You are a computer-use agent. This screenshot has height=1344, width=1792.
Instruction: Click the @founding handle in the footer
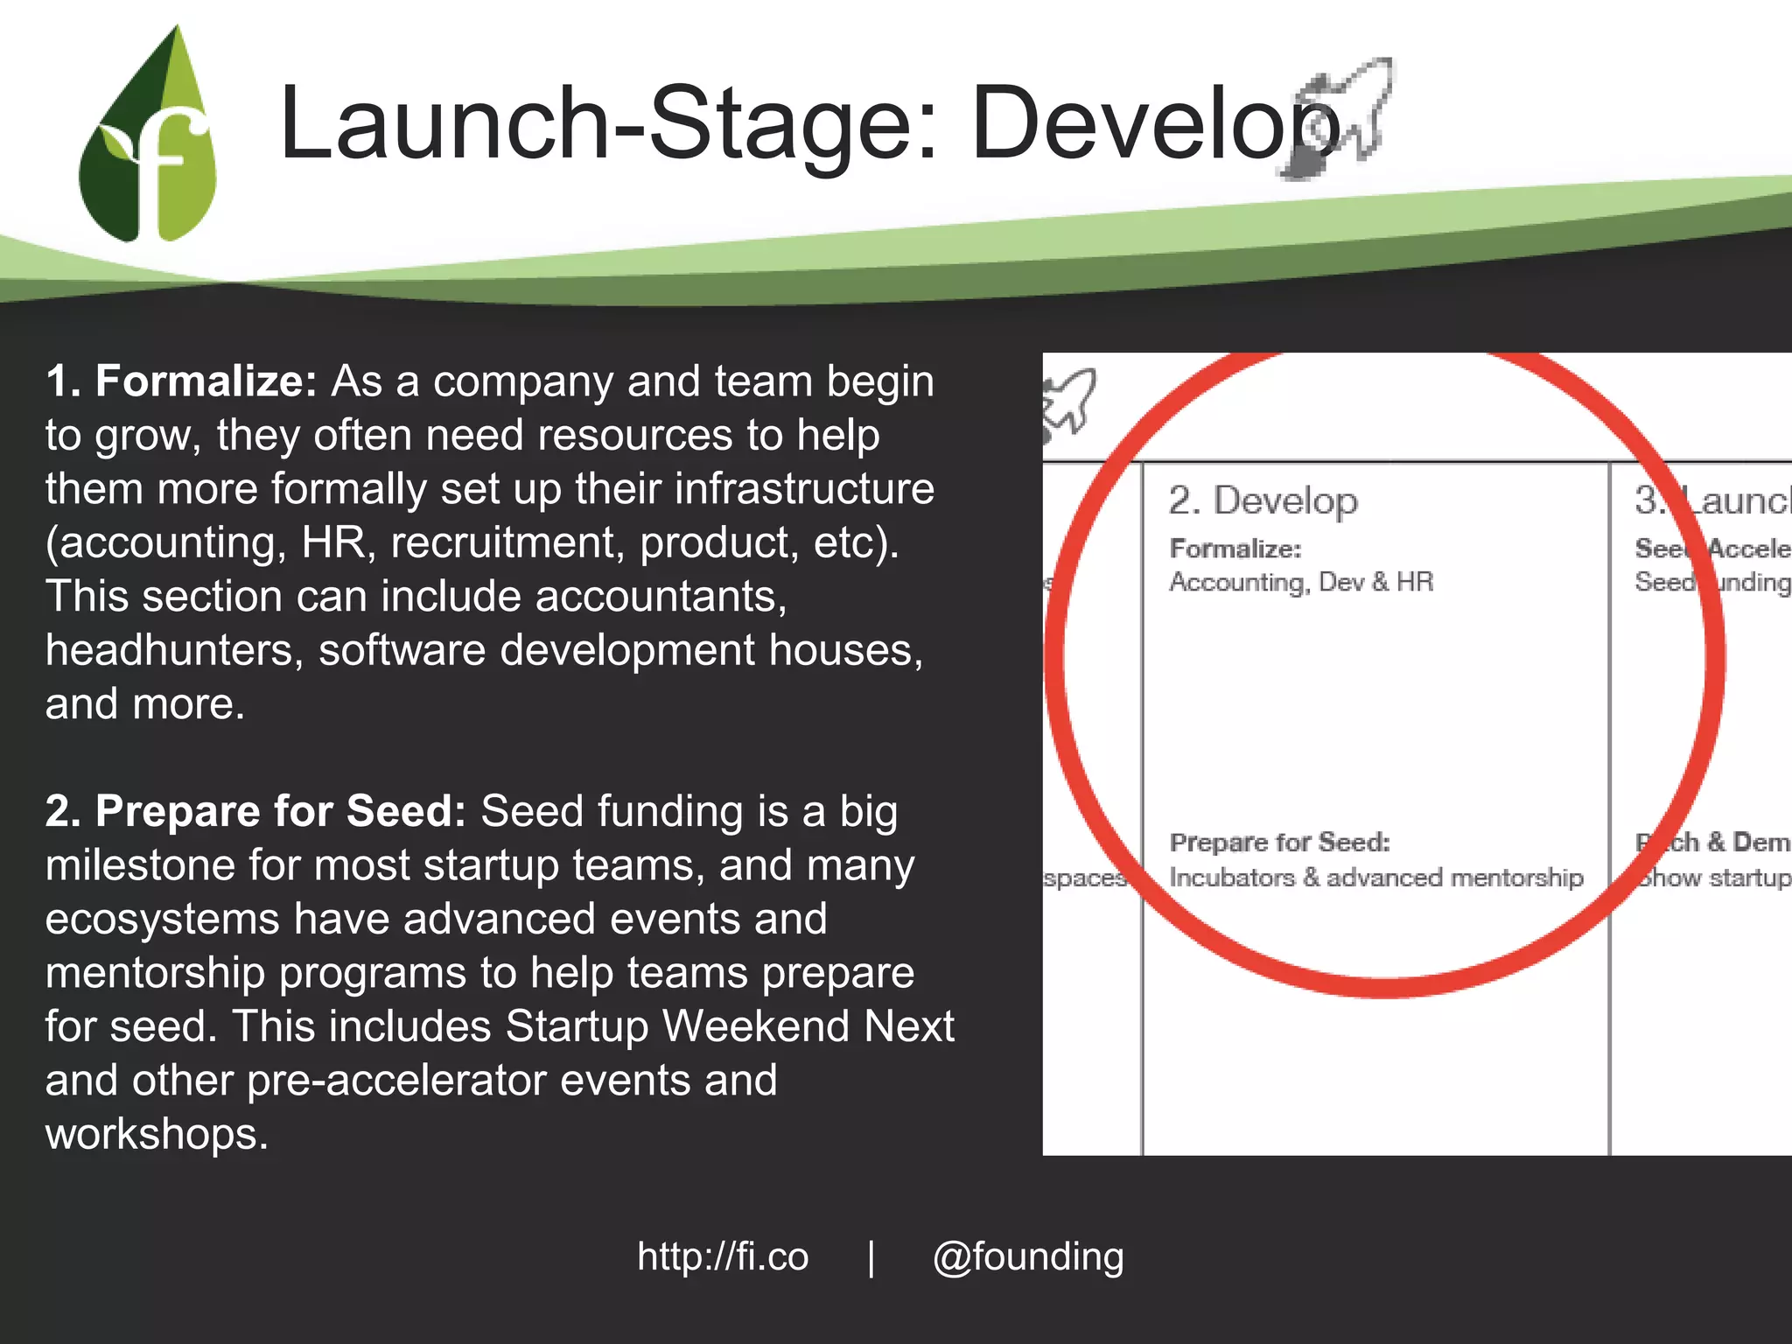click(1028, 1257)
